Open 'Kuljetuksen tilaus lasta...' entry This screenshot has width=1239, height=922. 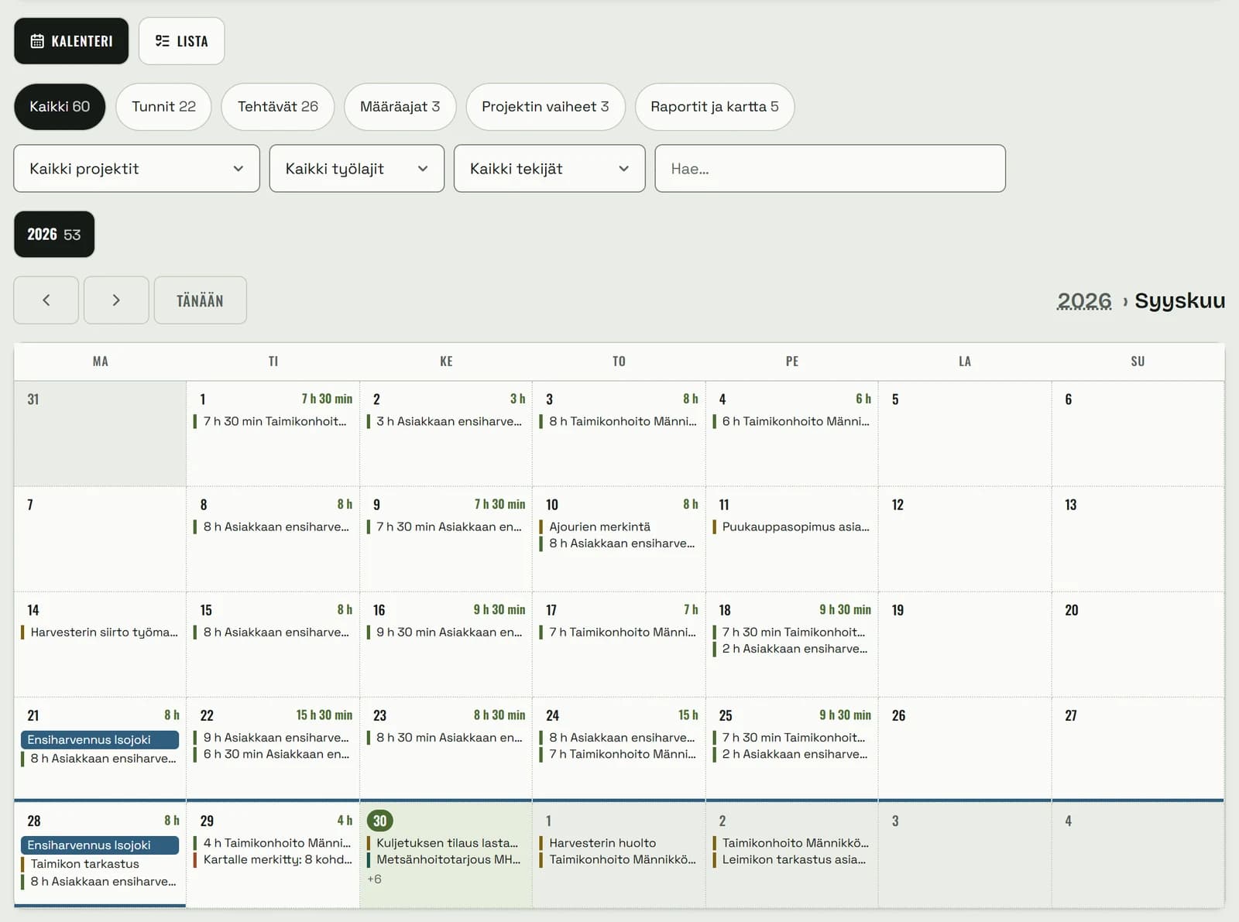click(x=447, y=843)
